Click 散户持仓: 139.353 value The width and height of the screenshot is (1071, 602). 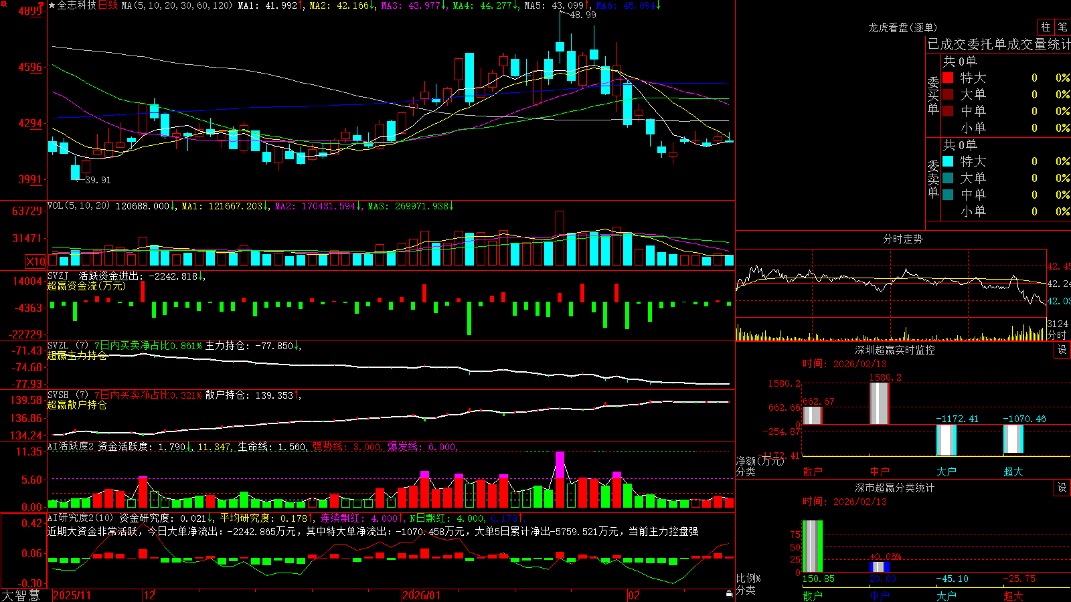click(253, 395)
